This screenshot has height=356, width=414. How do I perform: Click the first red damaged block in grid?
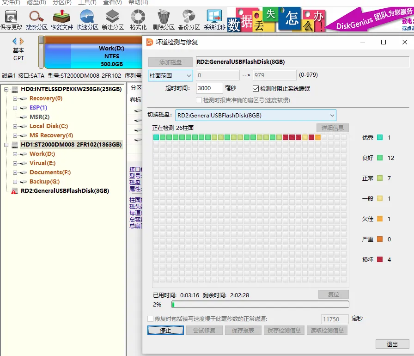pyautogui.click(x=285, y=137)
